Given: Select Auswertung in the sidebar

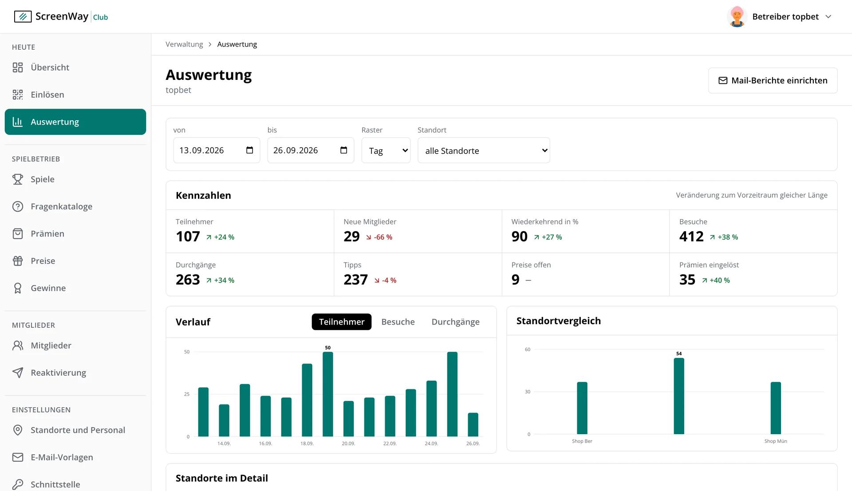Looking at the screenshot, I should [75, 122].
